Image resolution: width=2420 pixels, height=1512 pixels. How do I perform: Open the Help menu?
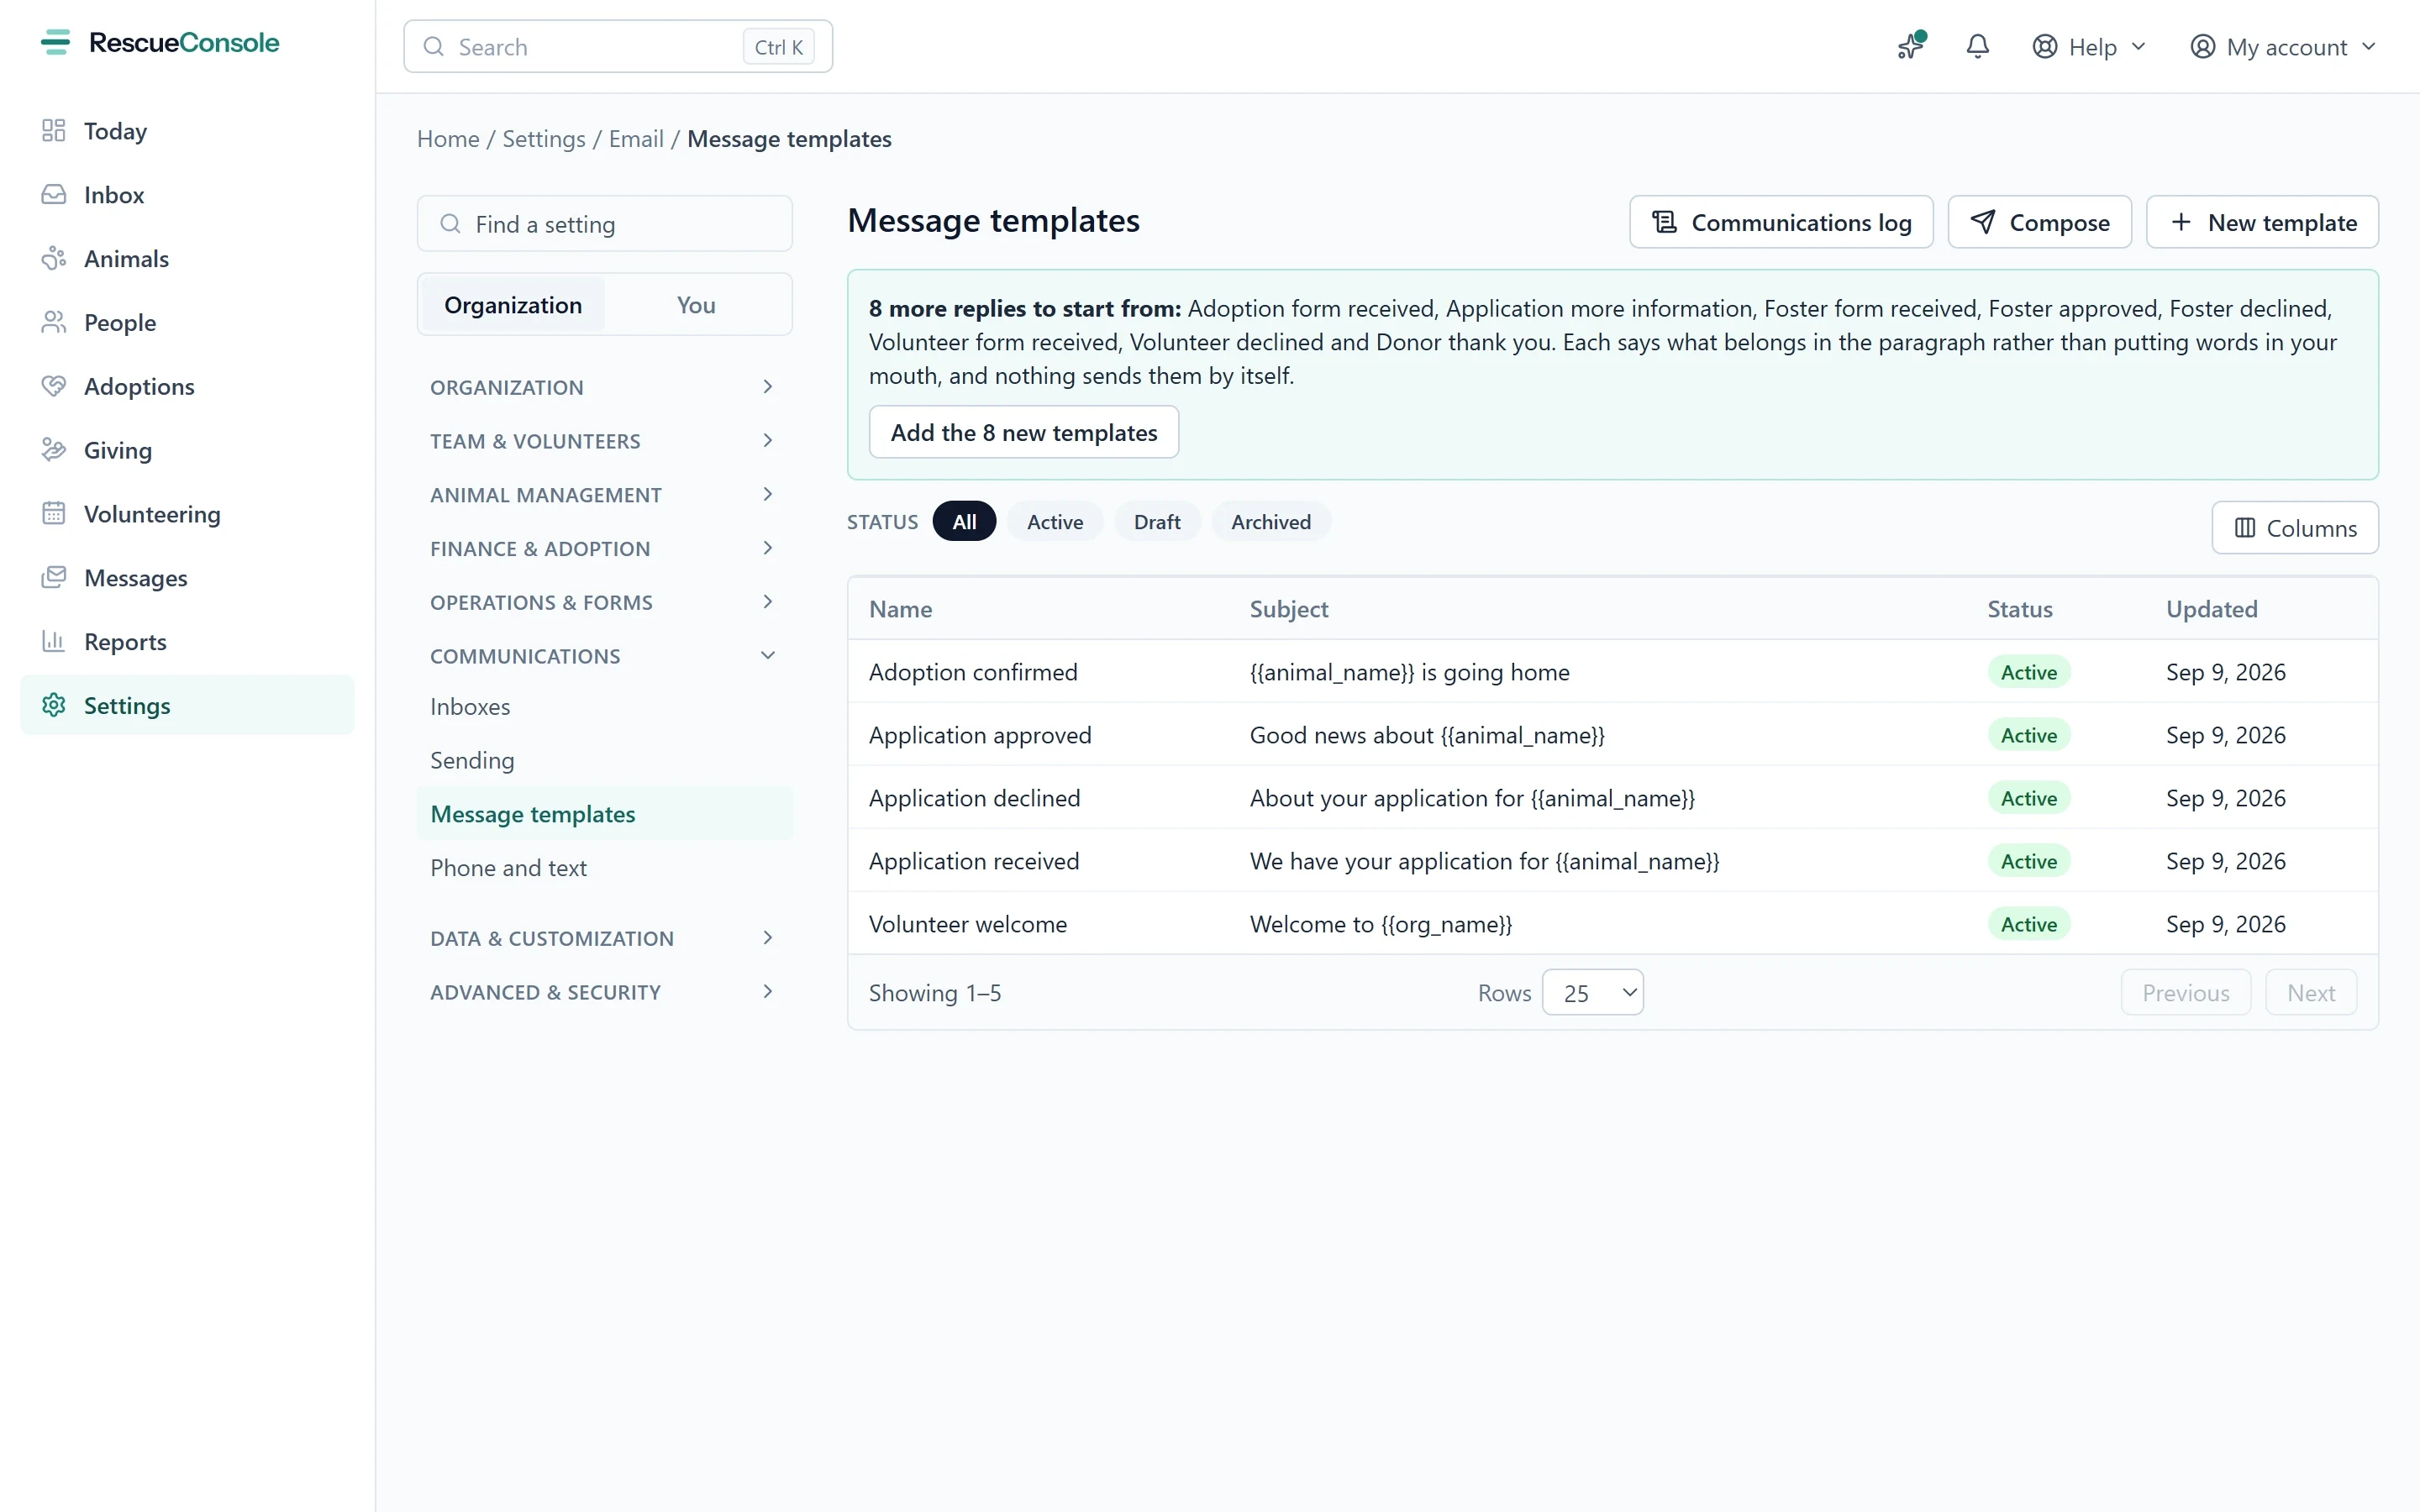click(x=2089, y=47)
